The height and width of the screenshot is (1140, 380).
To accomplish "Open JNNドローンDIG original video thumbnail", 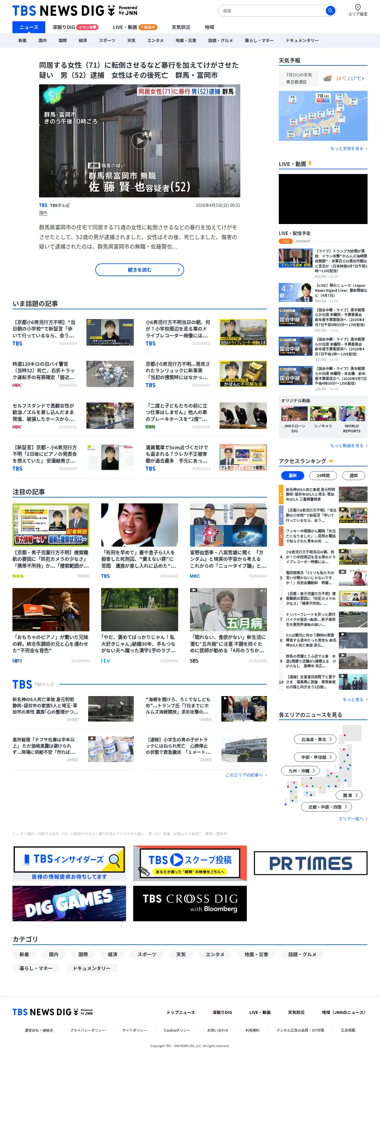I will coord(294,413).
